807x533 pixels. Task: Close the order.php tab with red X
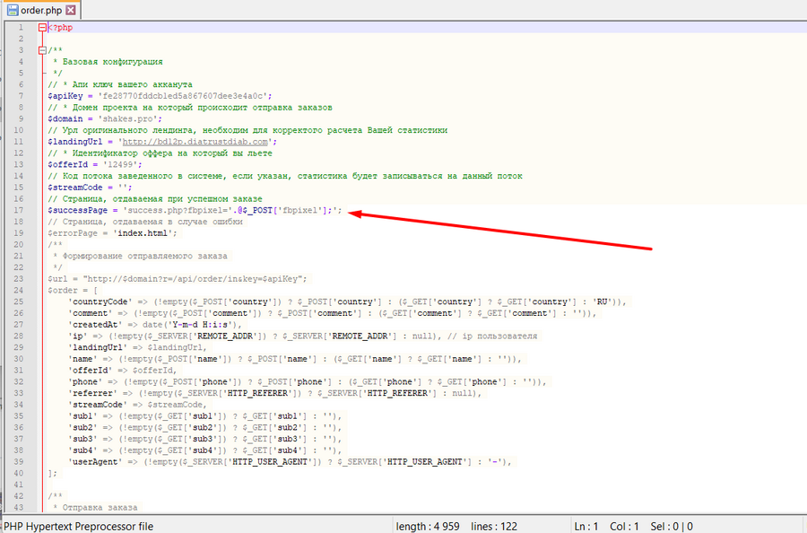[x=71, y=10]
